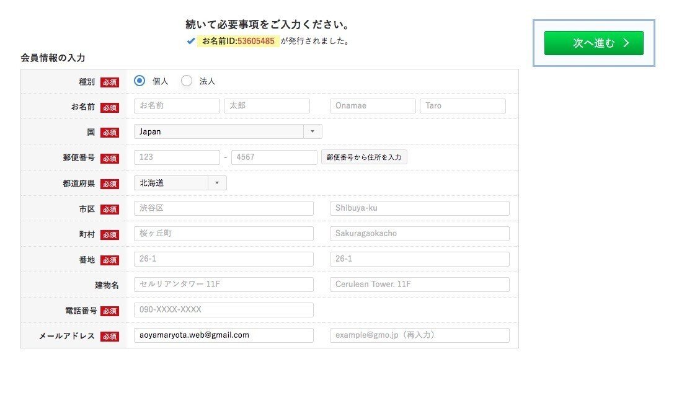Viewport: 674px width, 398px height.
Task: Focus the 太郎 given name field
Action: click(267, 106)
